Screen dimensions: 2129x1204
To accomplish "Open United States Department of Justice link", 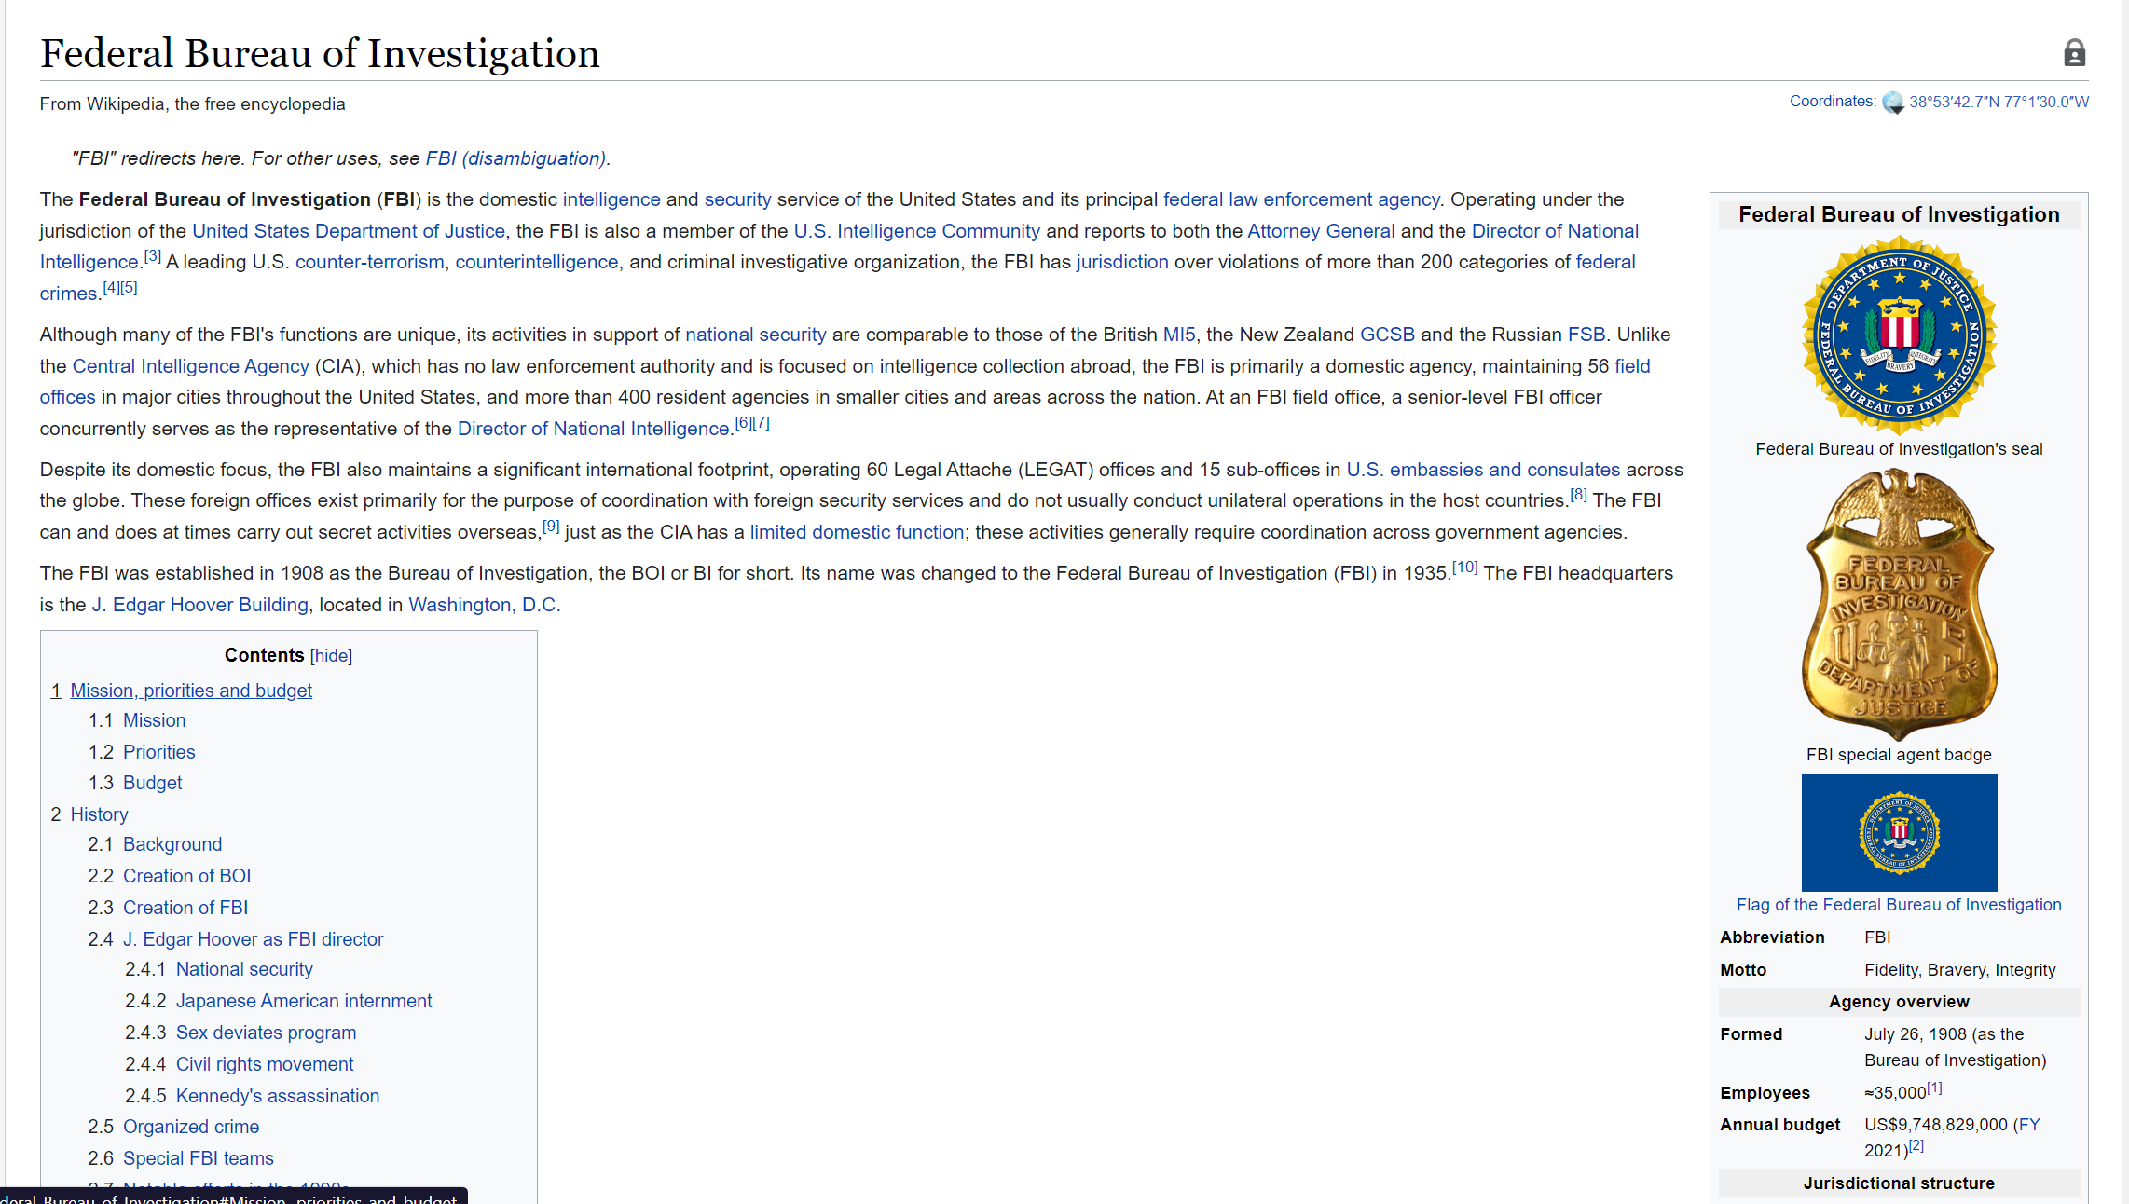I will 349,231.
